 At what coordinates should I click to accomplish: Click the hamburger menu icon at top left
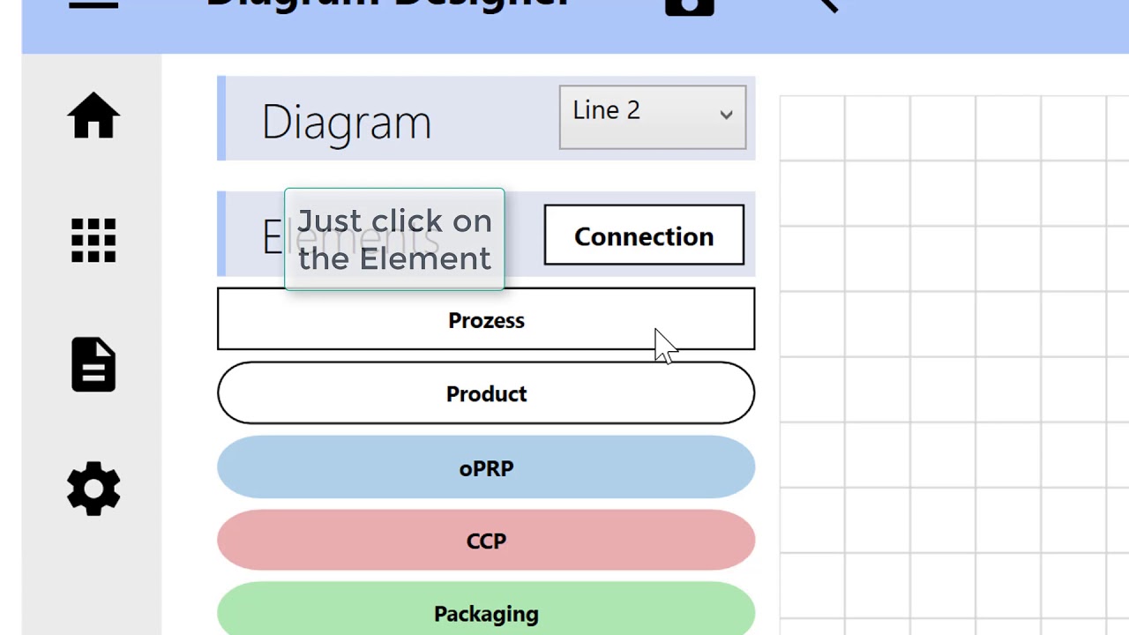point(93,4)
